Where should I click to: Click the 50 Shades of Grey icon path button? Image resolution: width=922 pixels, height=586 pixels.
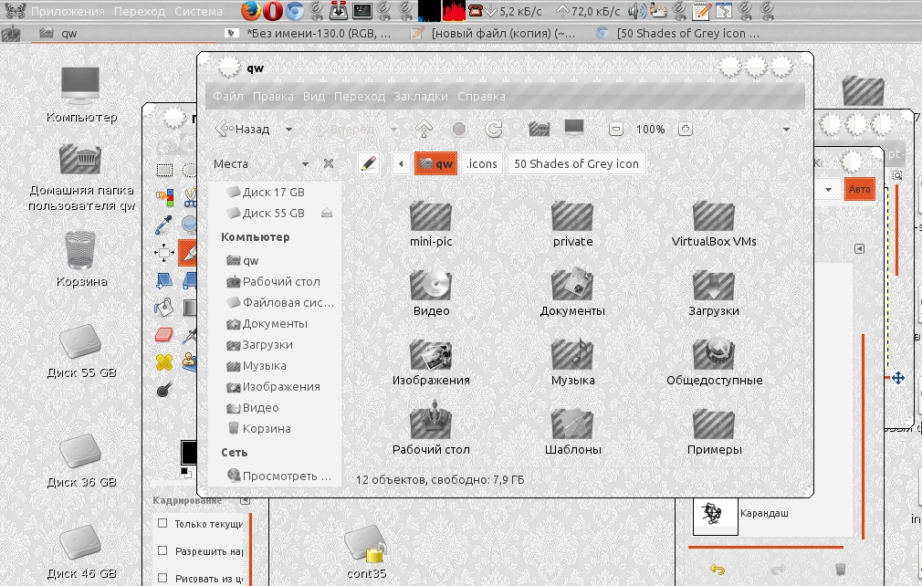(x=576, y=163)
